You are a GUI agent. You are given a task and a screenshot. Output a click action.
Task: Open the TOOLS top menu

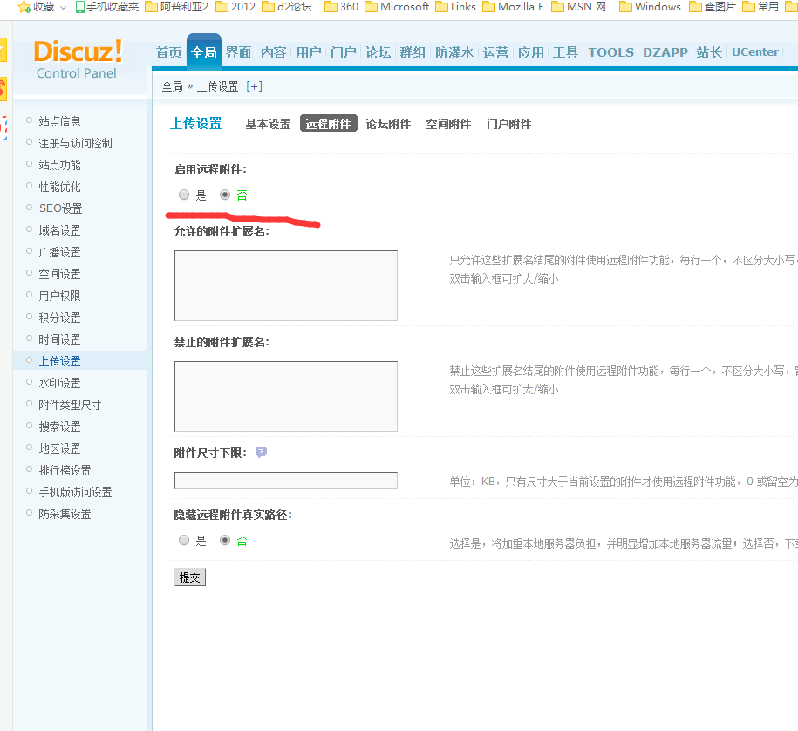(611, 52)
